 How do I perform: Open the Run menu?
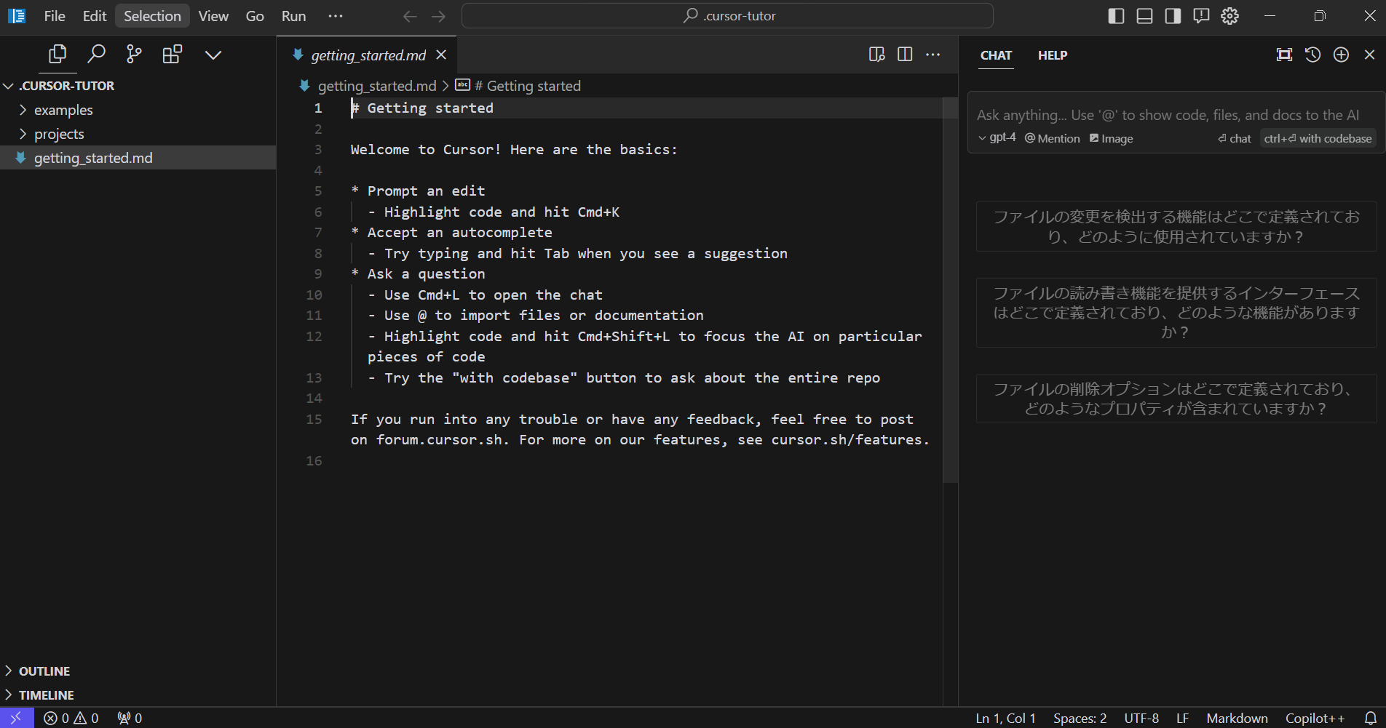click(x=293, y=16)
